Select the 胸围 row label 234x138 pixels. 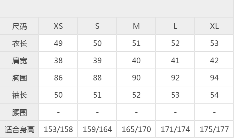pos(19,78)
